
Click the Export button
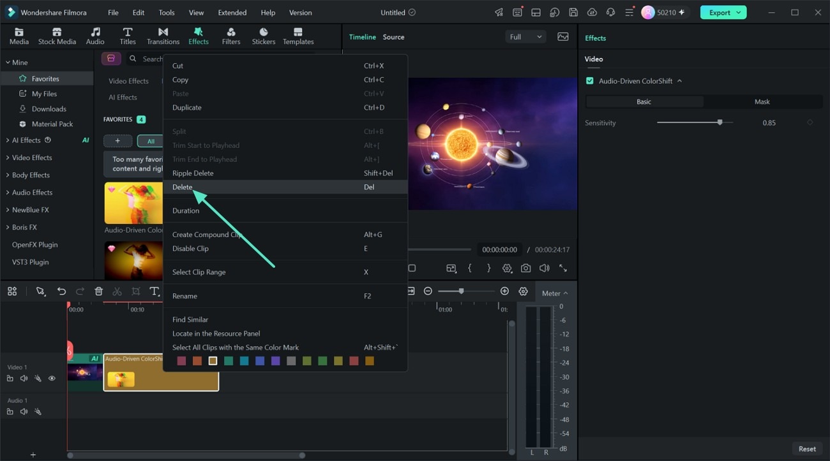pos(723,12)
